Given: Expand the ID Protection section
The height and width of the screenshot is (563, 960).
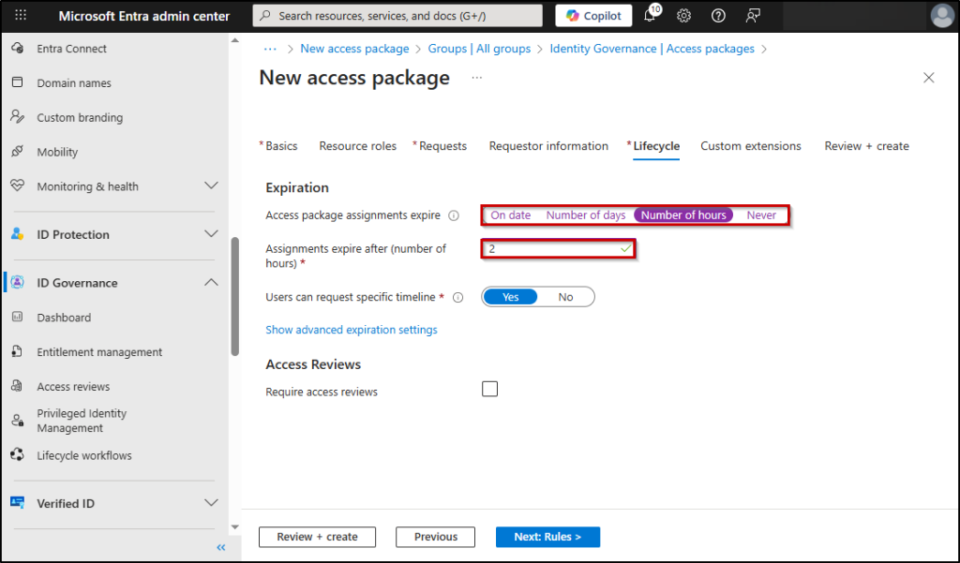Looking at the screenshot, I should (x=211, y=234).
